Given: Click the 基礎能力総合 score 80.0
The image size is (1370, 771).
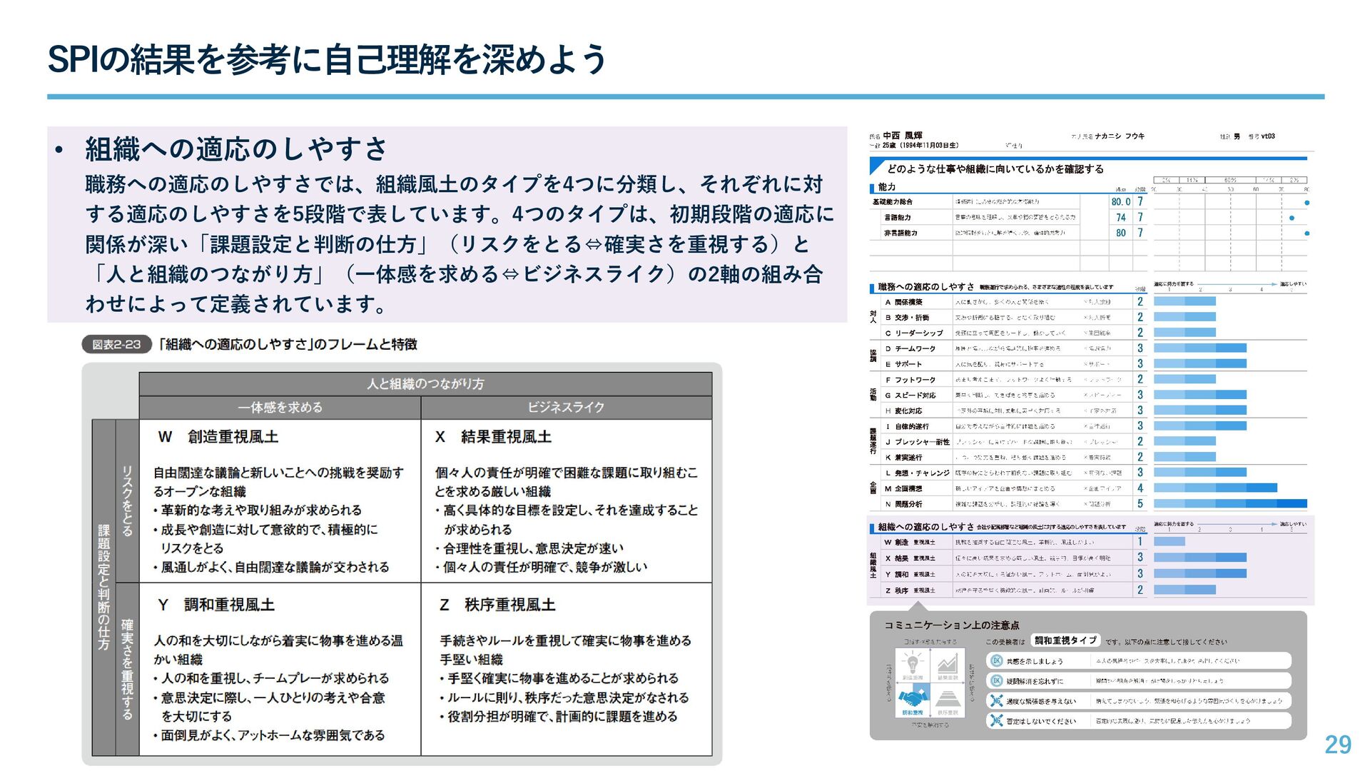Looking at the screenshot, I should pos(1121,202).
